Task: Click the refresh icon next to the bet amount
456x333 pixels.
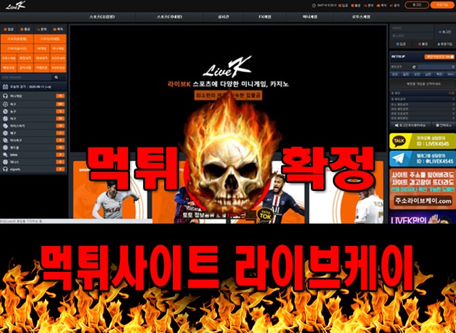Action: click(x=414, y=67)
